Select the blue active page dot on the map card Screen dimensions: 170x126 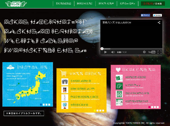41,104
